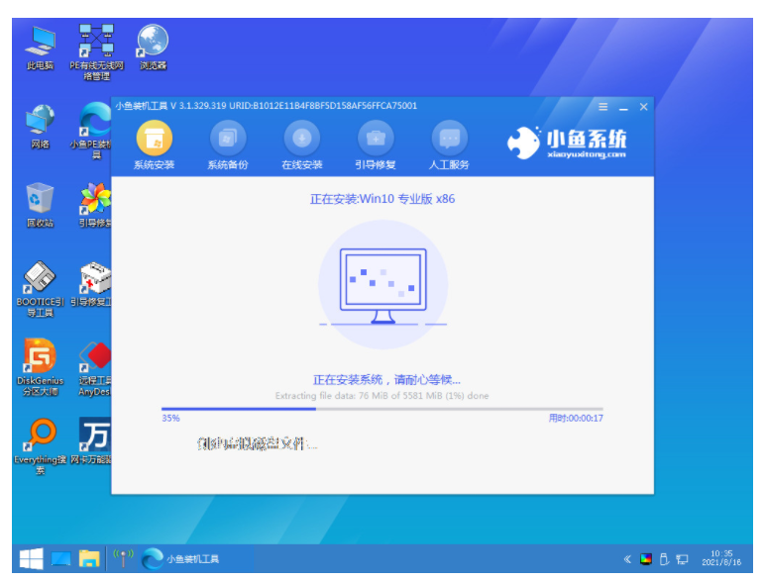Open the 网络 desktop icon
The height and width of the screenshot is (581, 763).
40,127
